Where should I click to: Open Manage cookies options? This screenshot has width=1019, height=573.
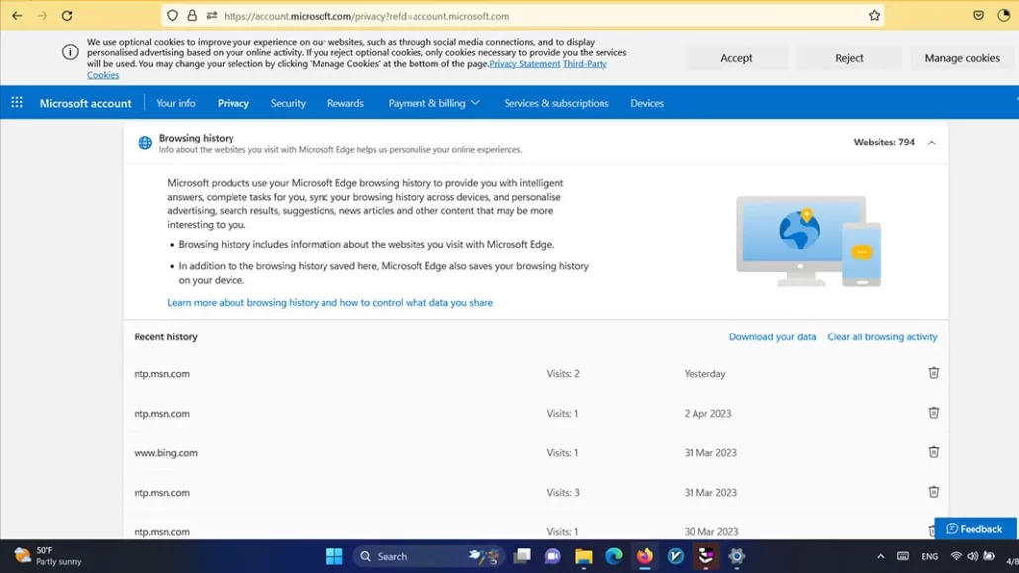tap(963, 57)
